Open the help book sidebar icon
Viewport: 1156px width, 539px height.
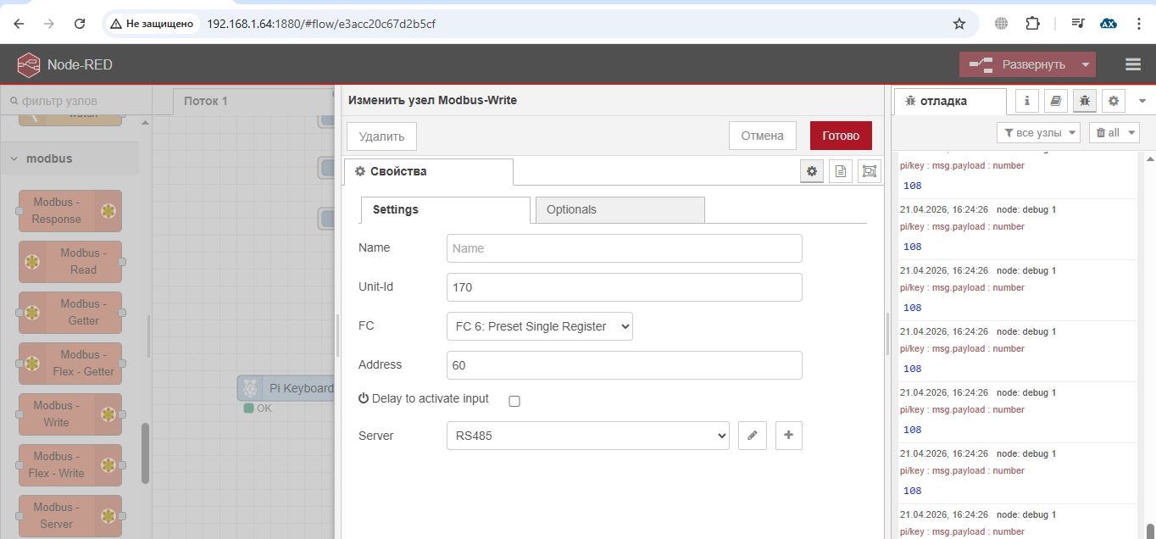[x=1056, y=101]
